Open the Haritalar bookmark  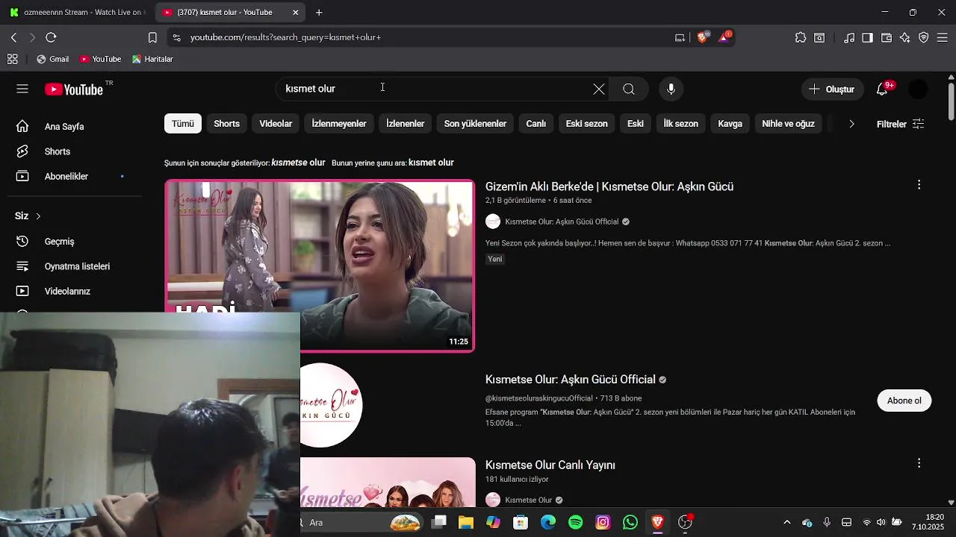[152, 59]
